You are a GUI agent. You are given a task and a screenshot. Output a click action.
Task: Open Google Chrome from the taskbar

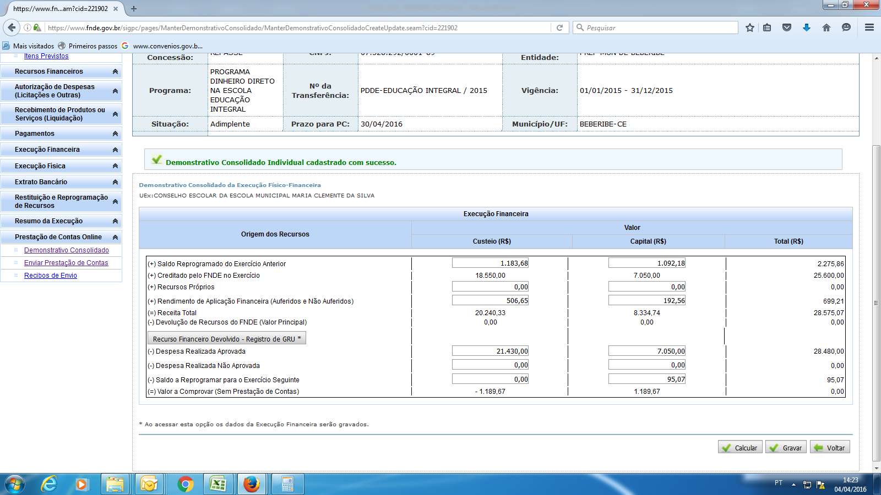[186, 484]
